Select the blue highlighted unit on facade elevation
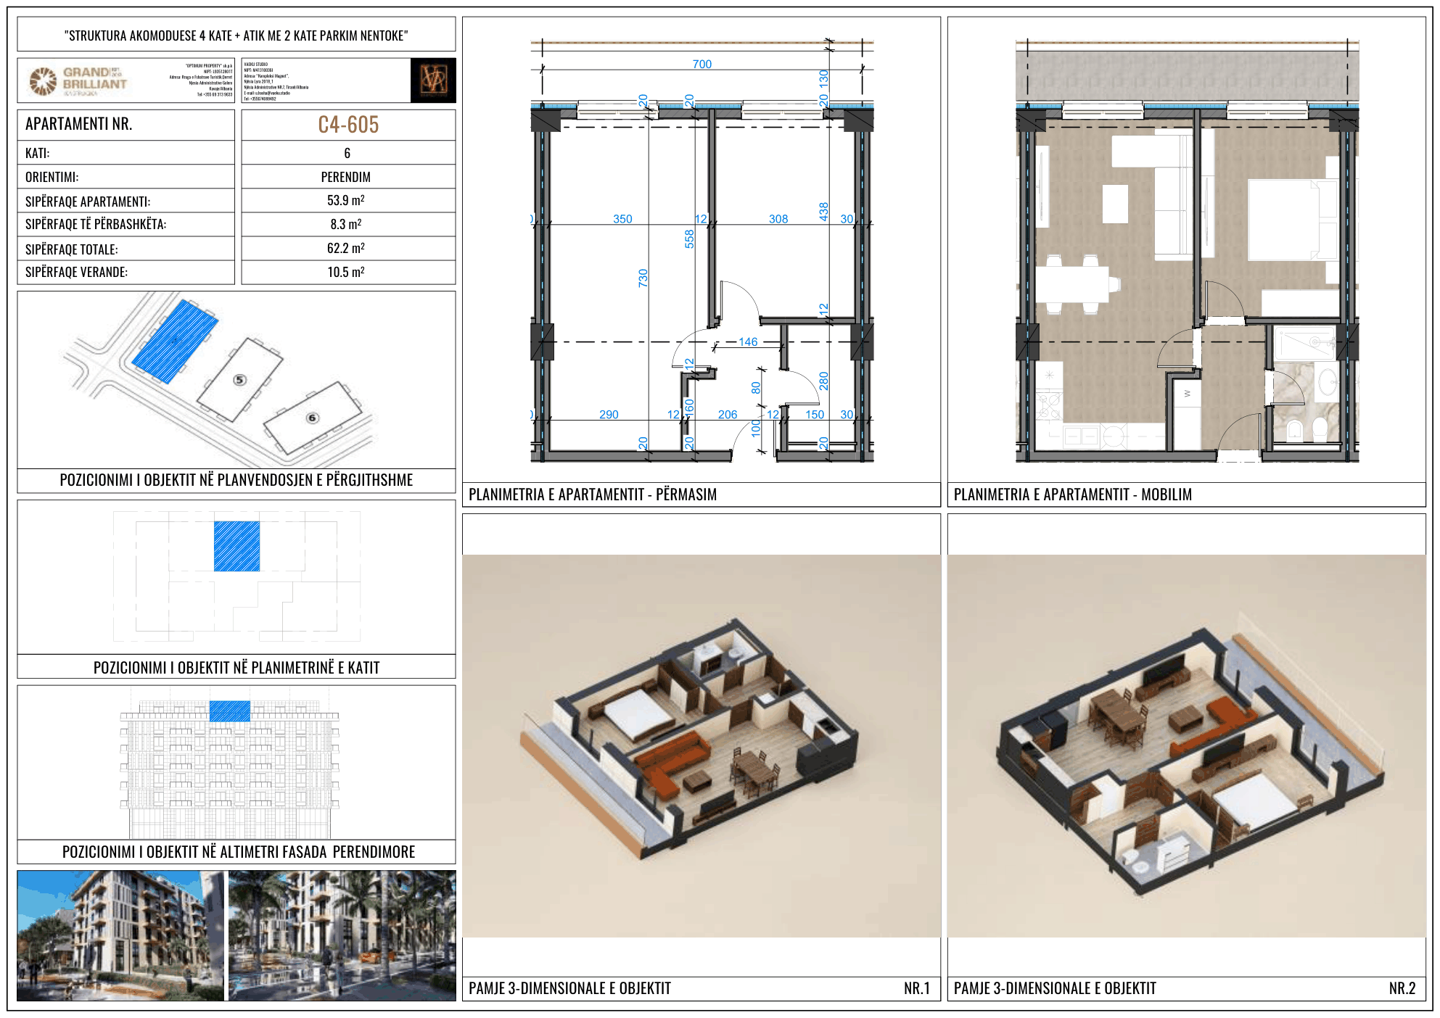The width and height of the screenshot is (1440, 1018). 229,711
